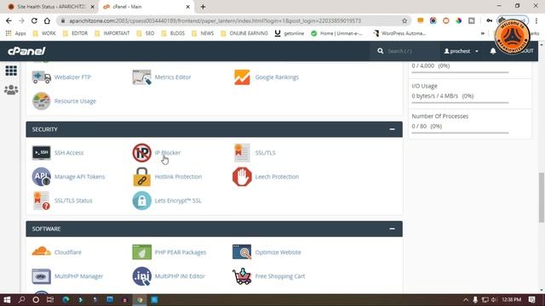
Task: Click the cPanel logo
Action: (26, 51)
